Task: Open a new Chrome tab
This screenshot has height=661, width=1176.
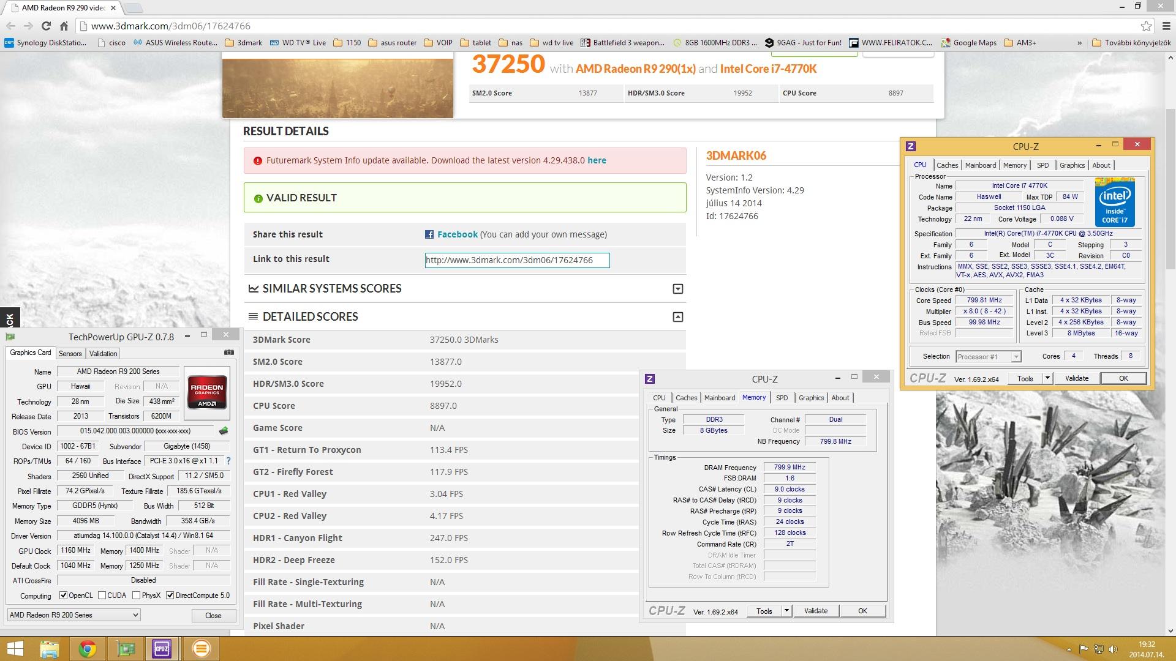Action: 134,8
